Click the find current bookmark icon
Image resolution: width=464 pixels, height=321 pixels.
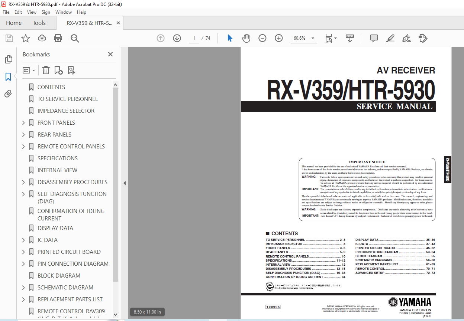72,70
